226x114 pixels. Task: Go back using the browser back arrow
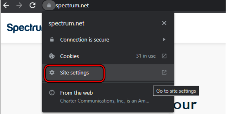[6, 6]
